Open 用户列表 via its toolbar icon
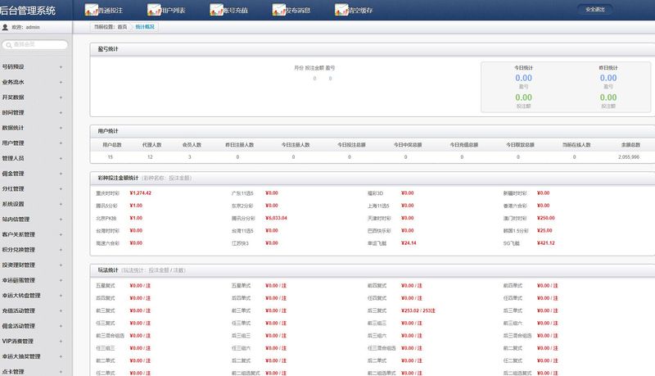655x376 pixels. 153,10
